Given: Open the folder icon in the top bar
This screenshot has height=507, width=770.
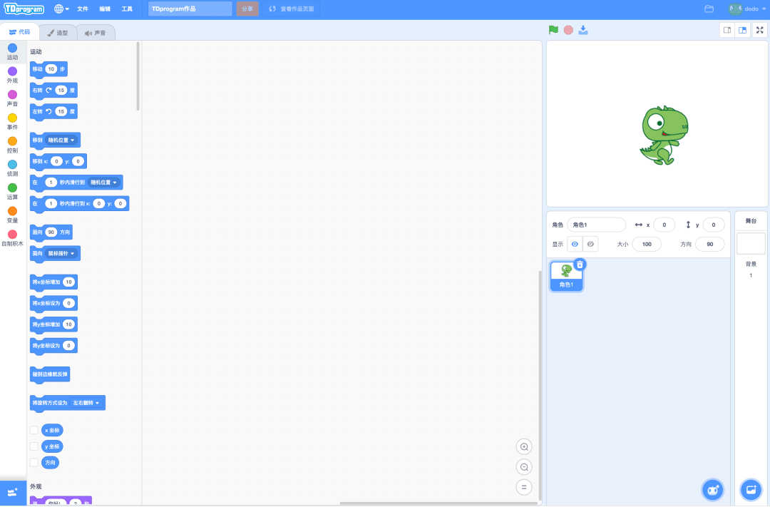Looking at the screenshot, I should tap(709, 9).
